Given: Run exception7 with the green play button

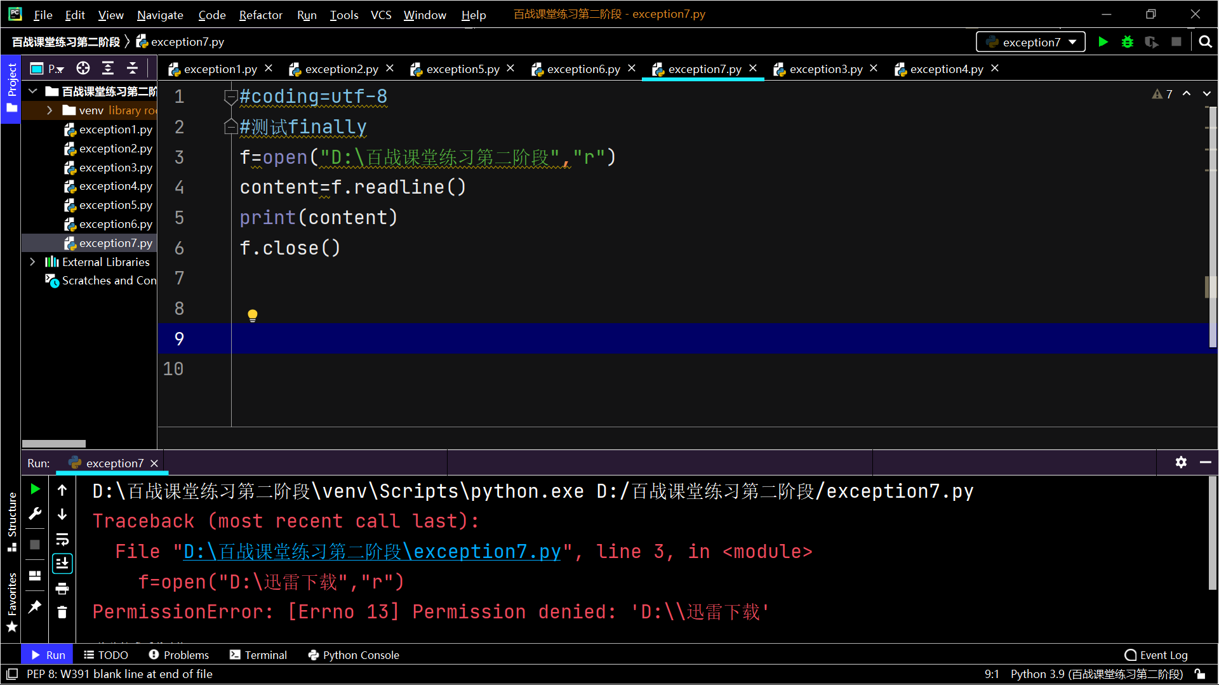Looking at the screenshot, I should (x=1103, y=42).
